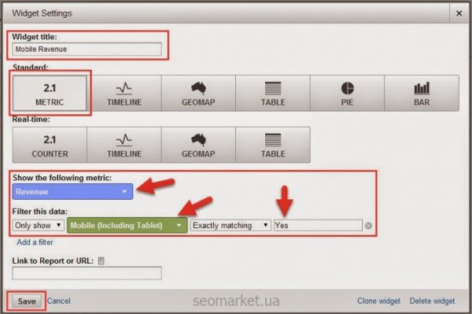Choose the real-time TIMELINE widget
The height and width of the screenshot is (314, 472).
pyautogui.click(x=124, y=145)
